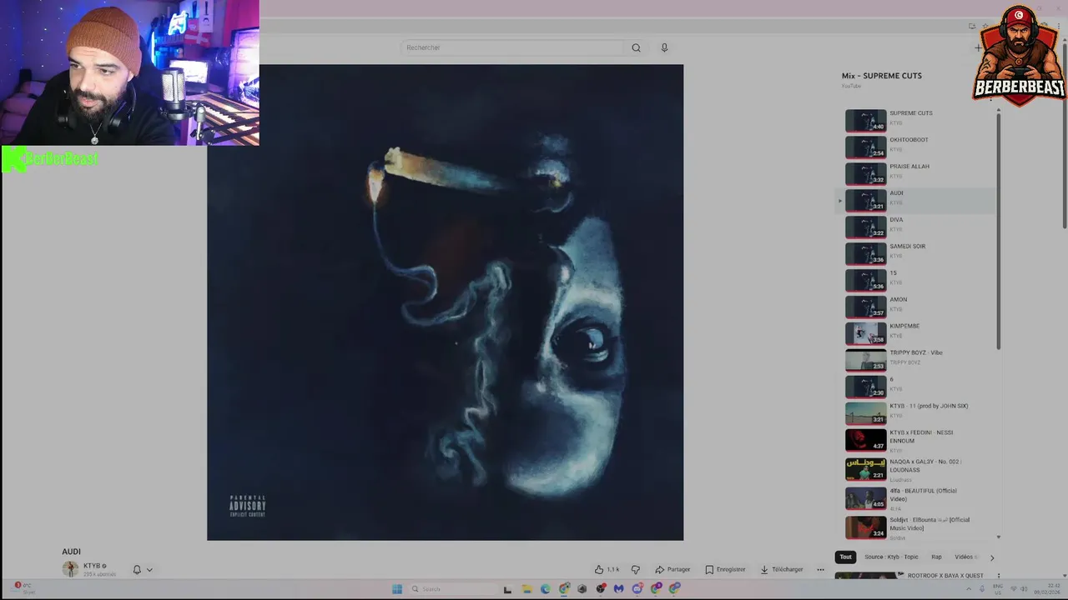Play track 15 in the playlist
Image resolution: width=1068 pixels, height=600 pixels.
tap(918, 280)
